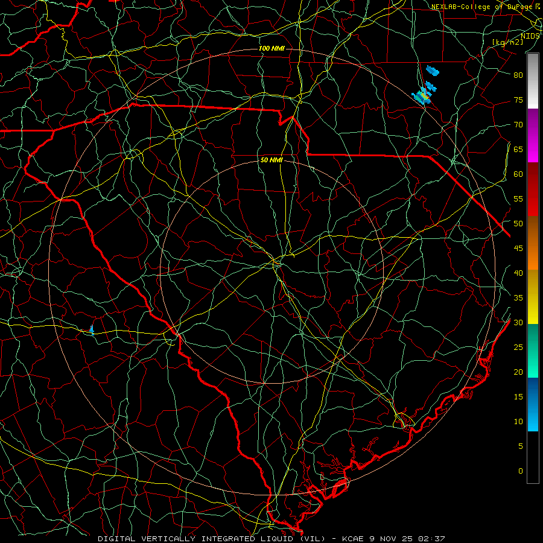
Task: Click the magenta-purple segment of the color bar
Action: pos(533,136)
